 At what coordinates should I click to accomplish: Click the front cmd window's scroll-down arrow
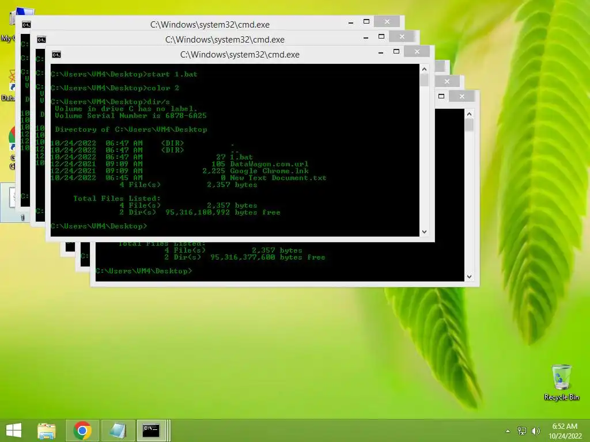tap(424, 232)
